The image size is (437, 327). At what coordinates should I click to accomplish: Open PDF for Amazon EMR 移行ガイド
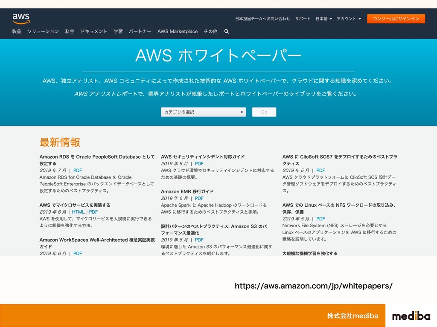[x=199, y=198]
